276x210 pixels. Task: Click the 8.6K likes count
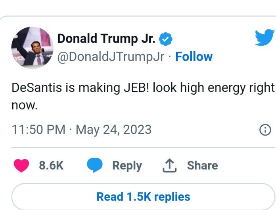[51, 165]
